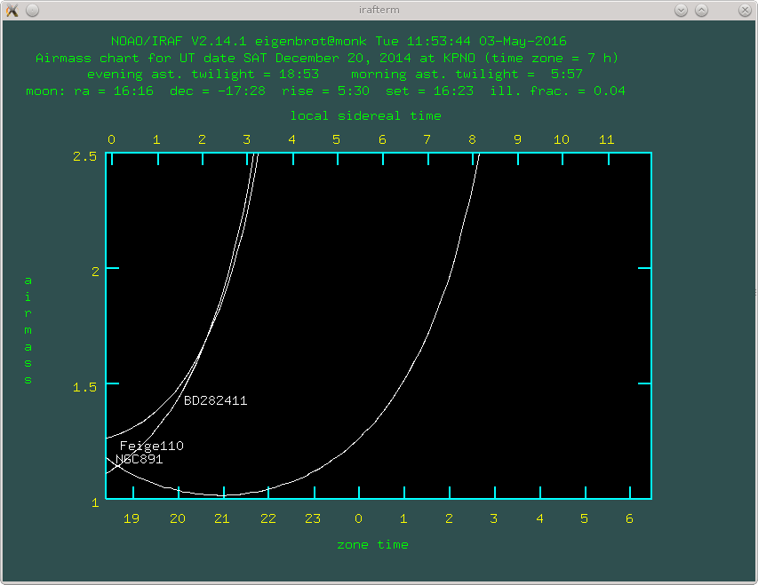The width and height of the screenshot is (758, 585).
Task: Click zone time tick label 23
Action: click(313, 518)
